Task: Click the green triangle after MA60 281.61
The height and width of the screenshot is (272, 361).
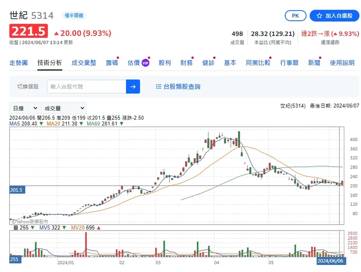Action: coord(121,123)
